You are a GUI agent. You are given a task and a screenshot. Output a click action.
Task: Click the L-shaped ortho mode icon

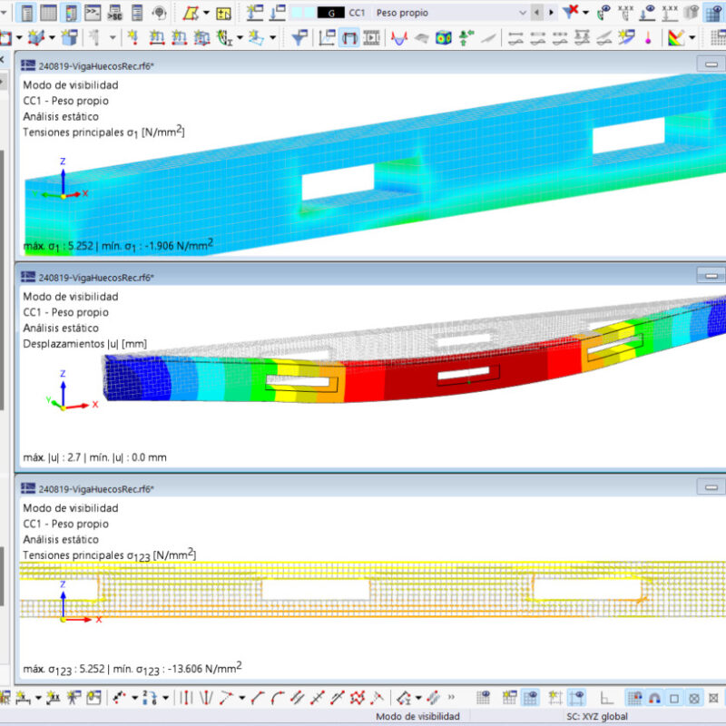[x=606, y=698]
